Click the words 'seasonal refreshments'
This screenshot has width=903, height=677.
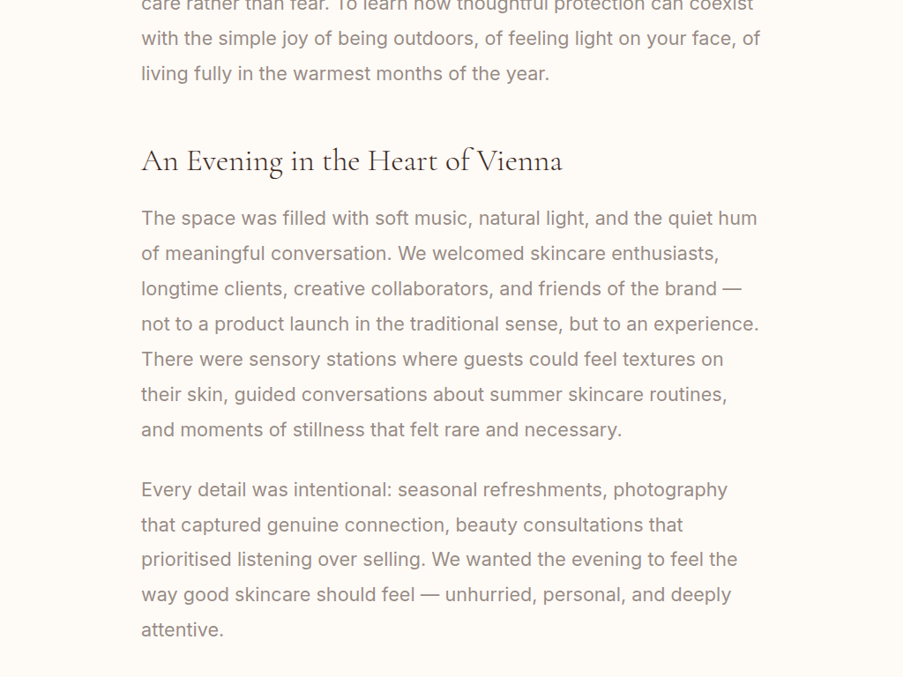pos(500,490)
